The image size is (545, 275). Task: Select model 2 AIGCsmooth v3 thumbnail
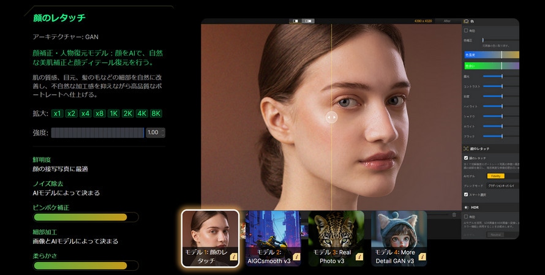pos(273,238)
